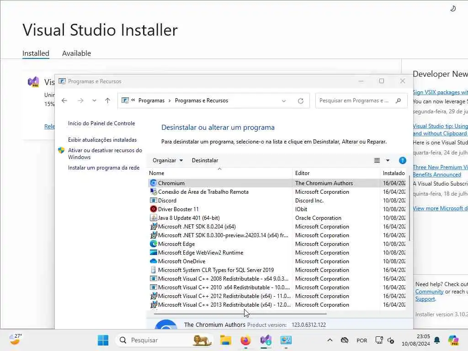Image resolution: width=468 pixels, height=351 pixels.
Task: Open Support link in Installer
Action: click(425, 299)
